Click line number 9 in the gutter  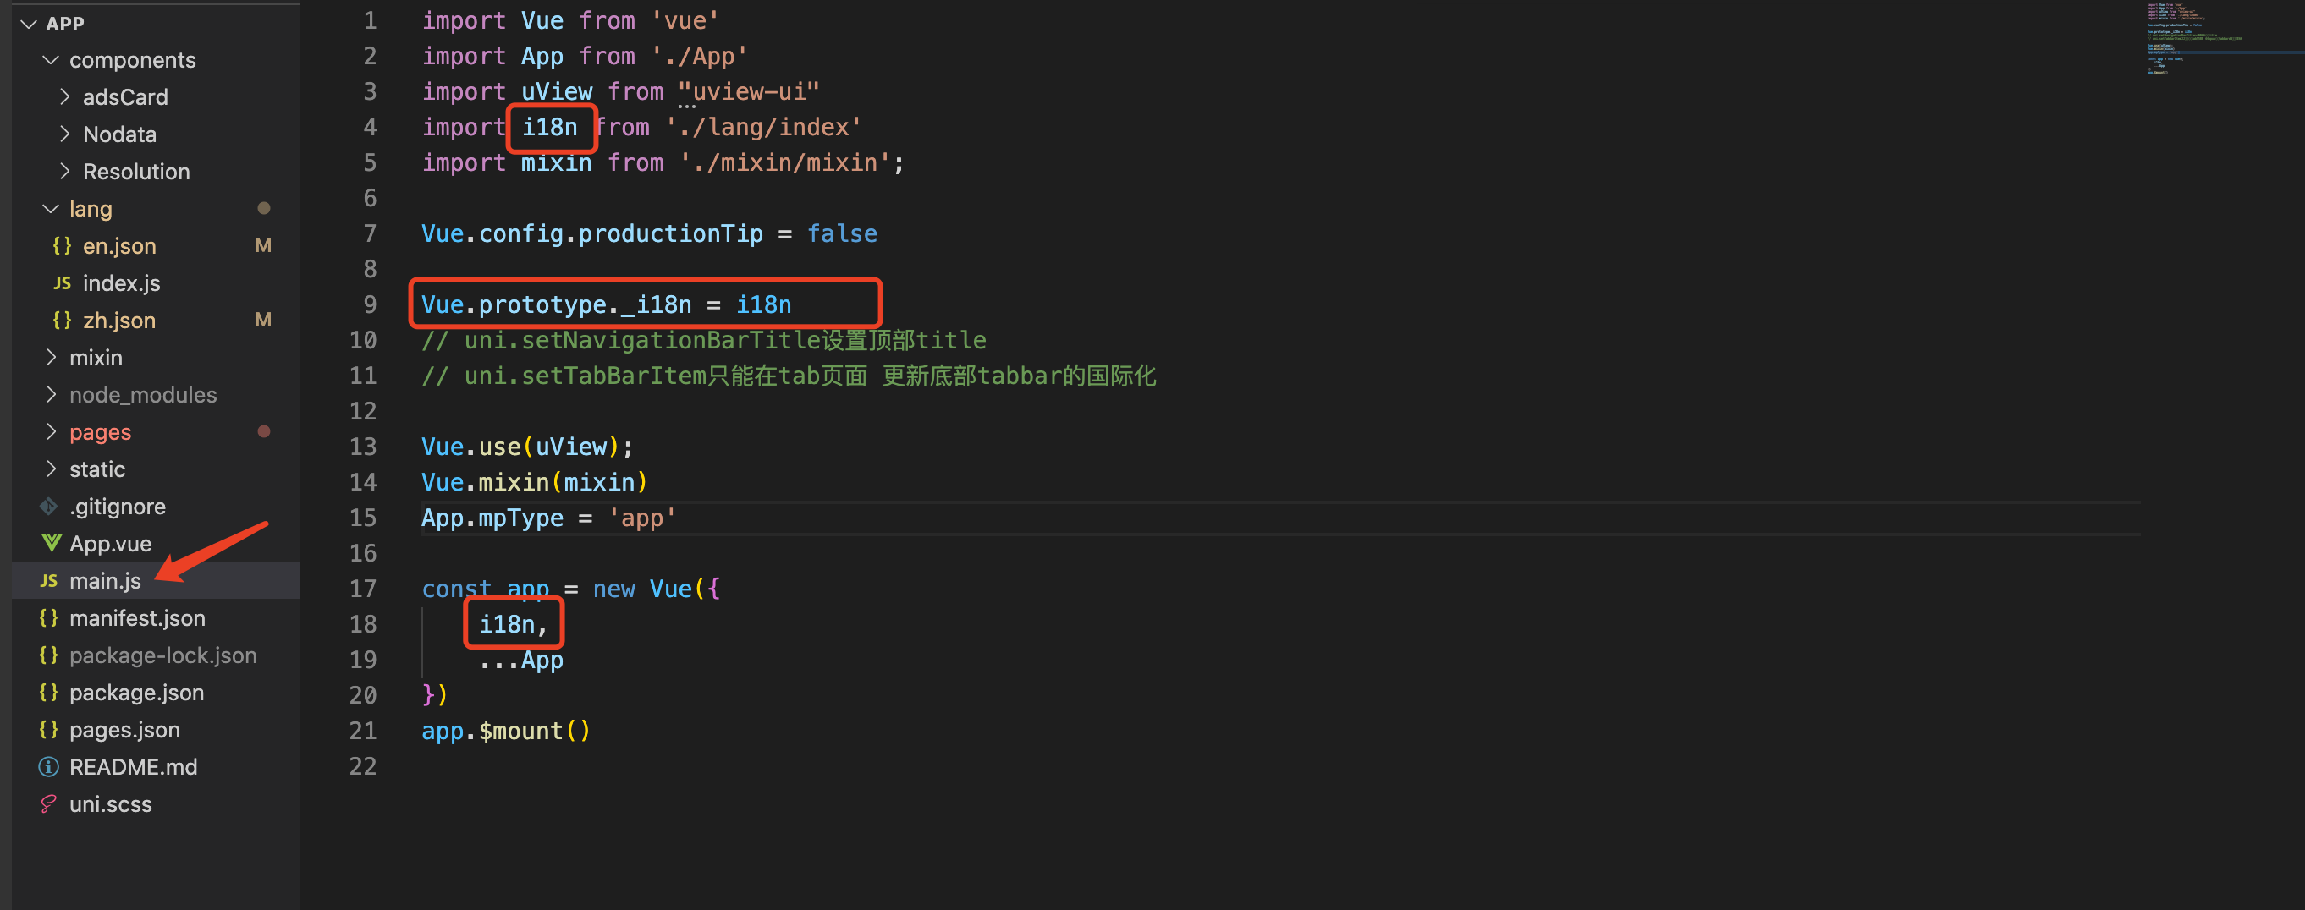pyautogui.click(x=370, y=304)
